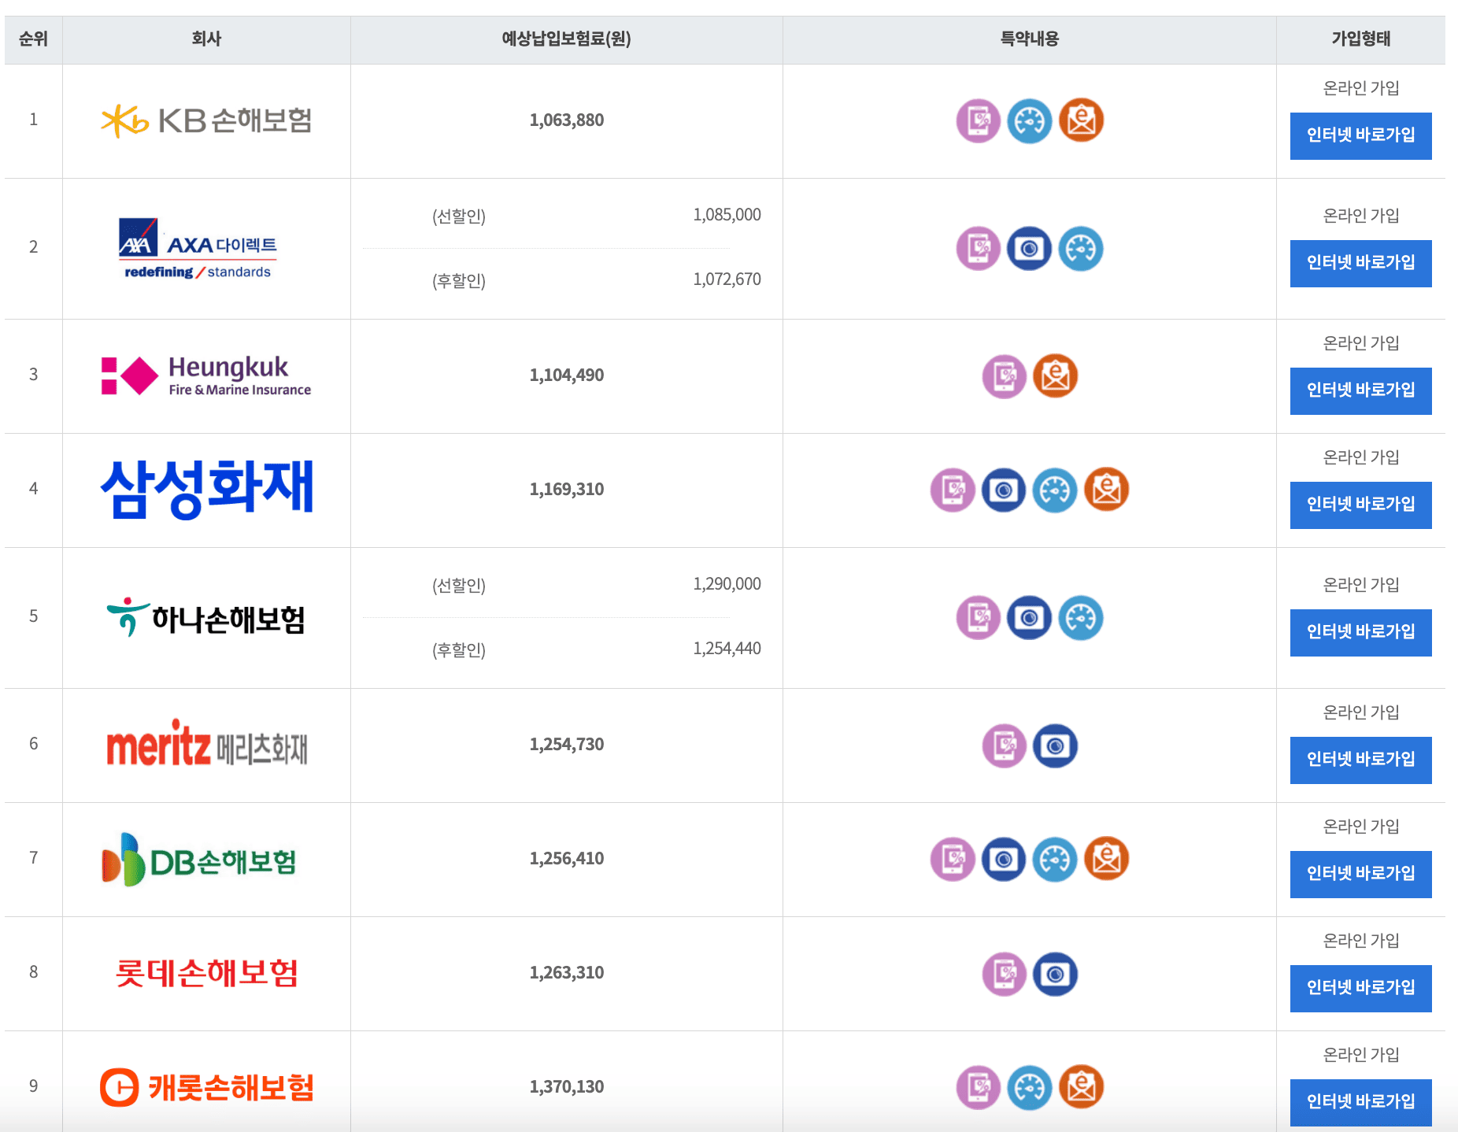This screenshot has width=1458, height=1132.
Task: Click the blackbox camera icon in 메리츠화재 row
Action: click(1056, 745)
